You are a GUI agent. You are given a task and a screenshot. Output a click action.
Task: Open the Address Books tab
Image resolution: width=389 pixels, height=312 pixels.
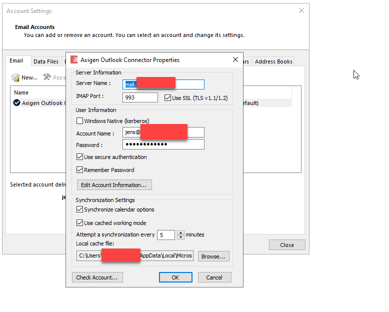point(273,61)
